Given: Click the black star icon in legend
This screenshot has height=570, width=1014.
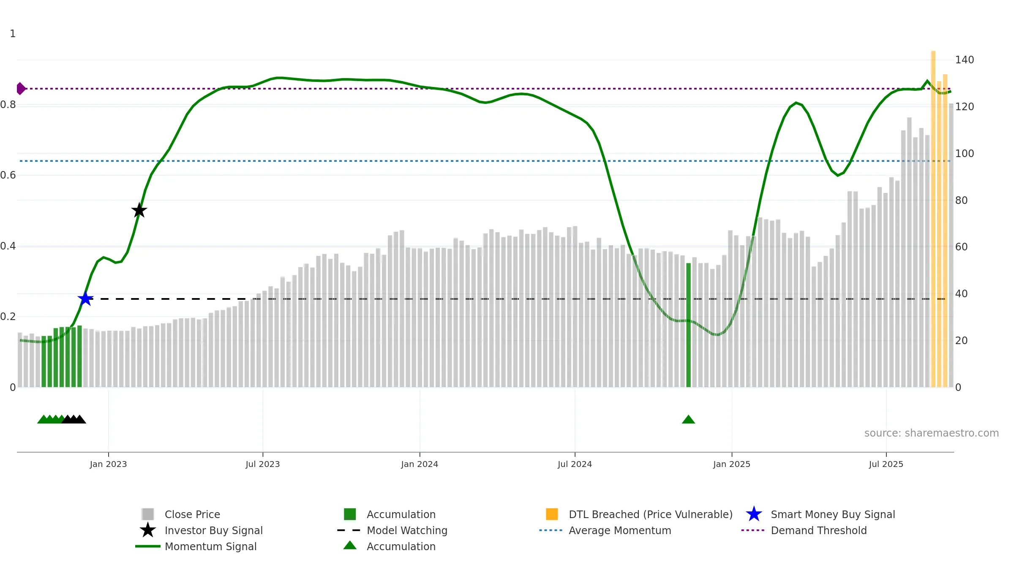Looking at the screenshot, I should [148, 530].
